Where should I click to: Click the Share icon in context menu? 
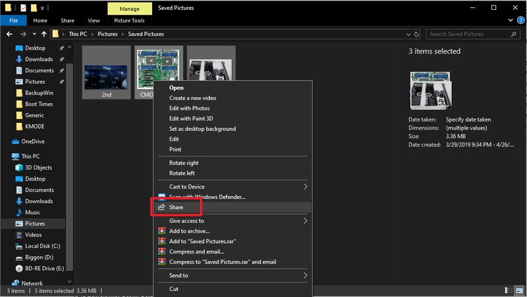(161, 208)
